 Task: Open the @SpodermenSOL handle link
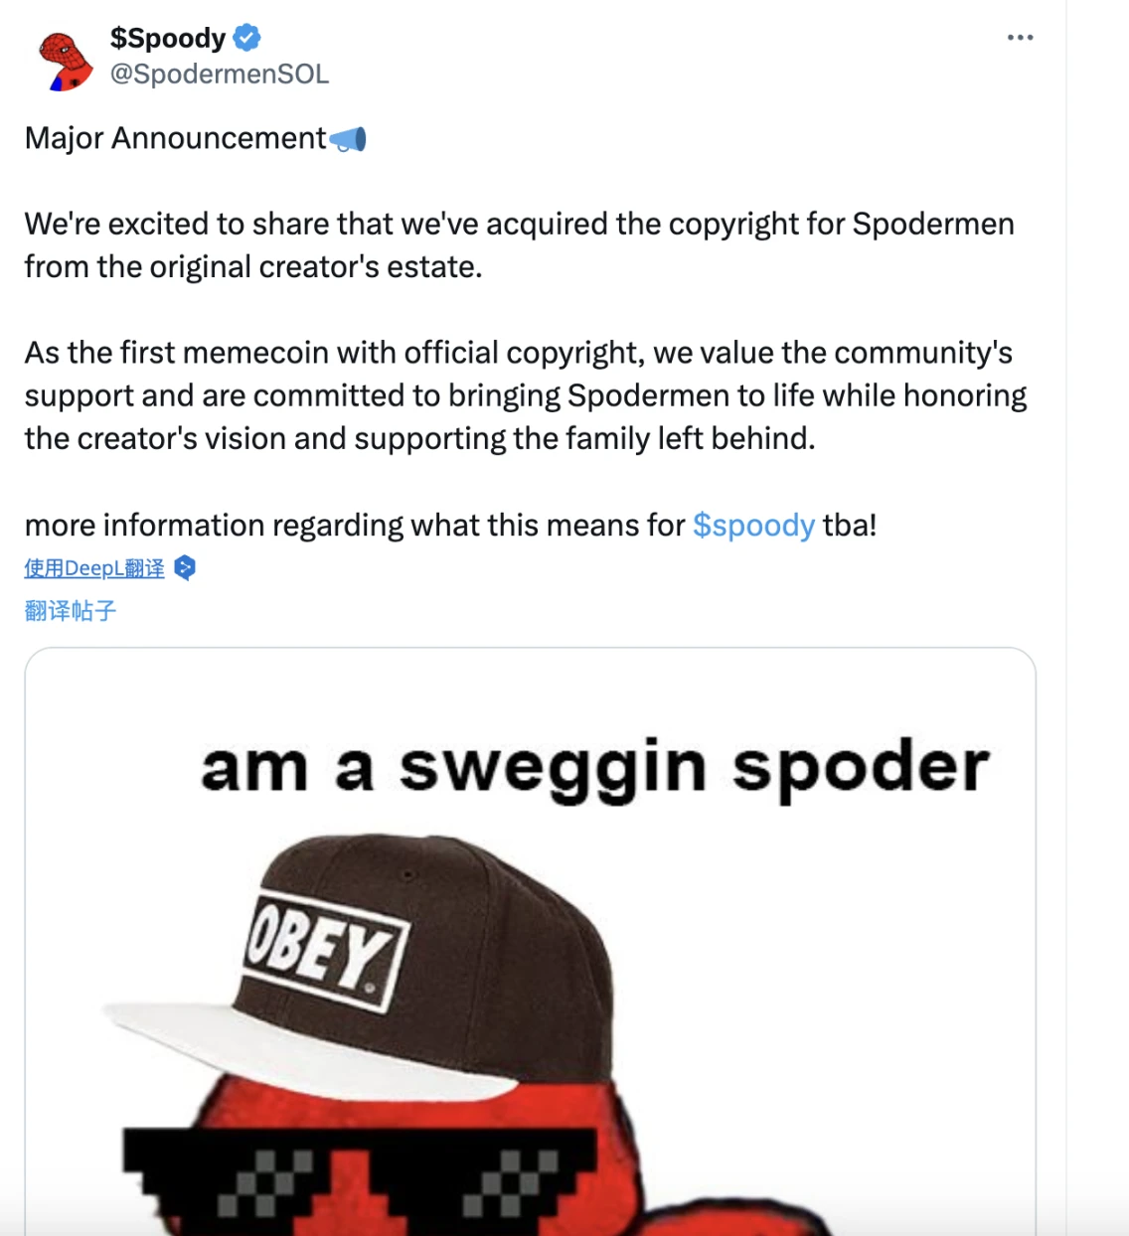(220, 75)
